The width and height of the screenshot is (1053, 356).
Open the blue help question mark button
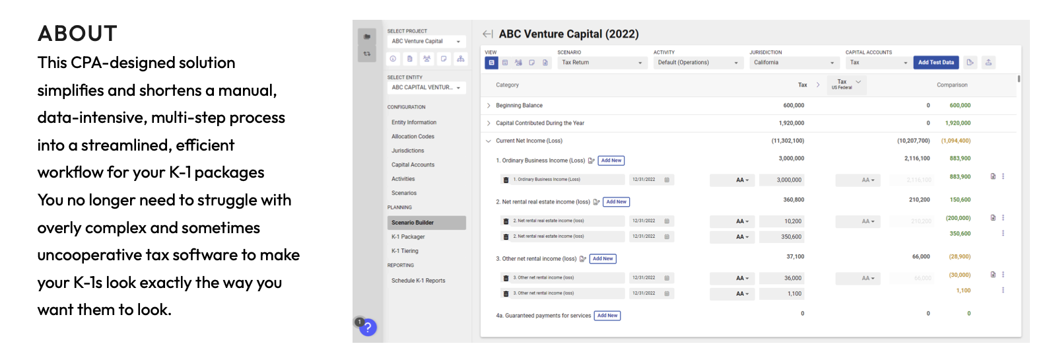point(368,327)
